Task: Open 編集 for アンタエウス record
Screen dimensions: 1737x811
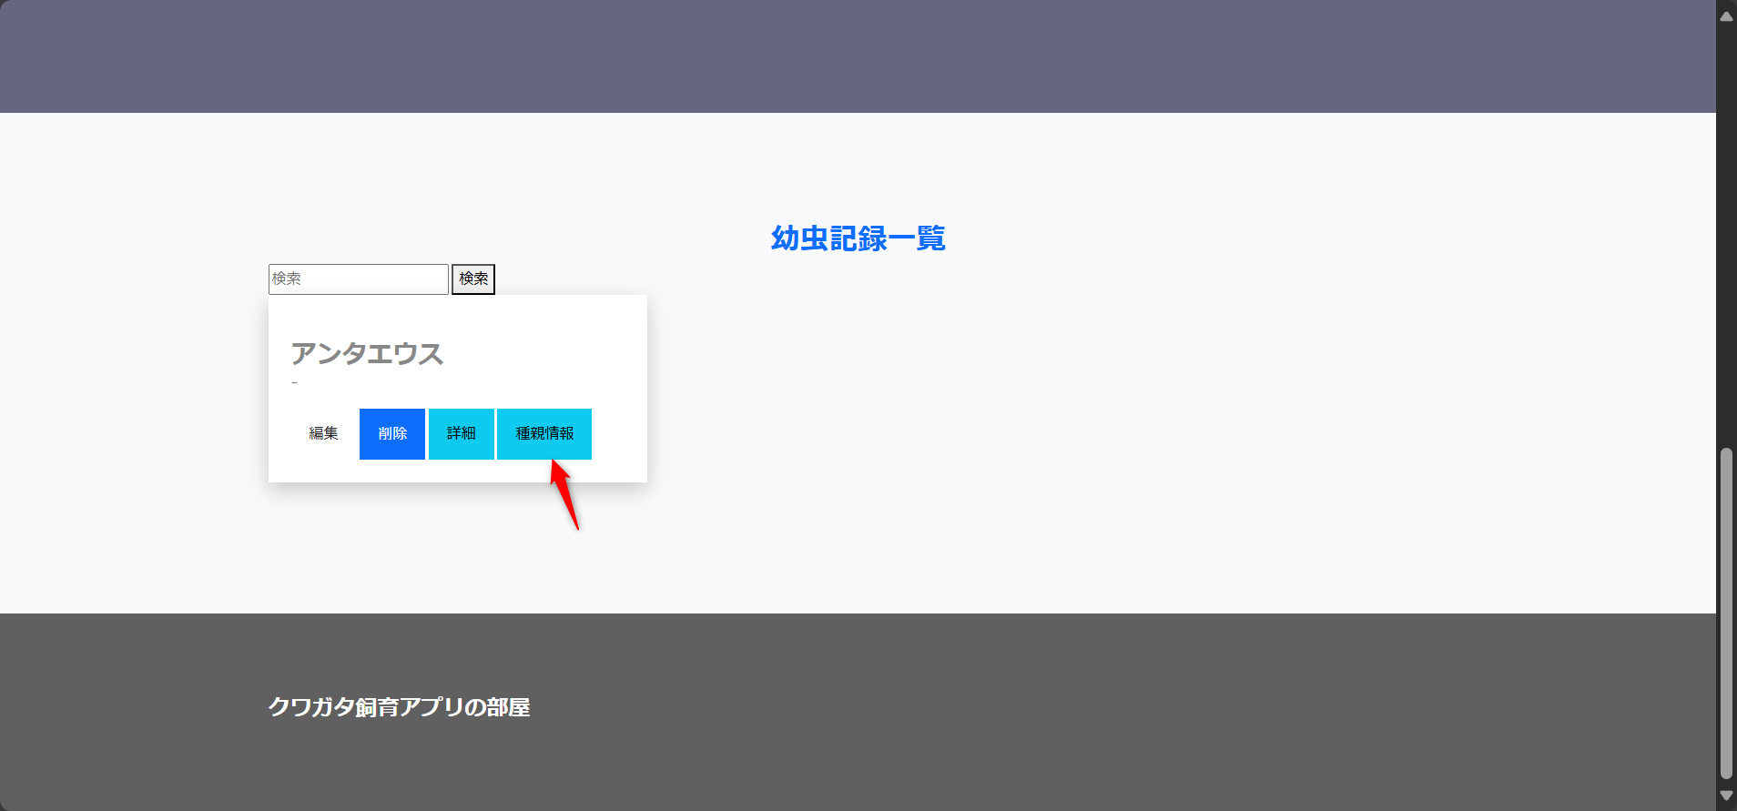Action: [323, 434]
